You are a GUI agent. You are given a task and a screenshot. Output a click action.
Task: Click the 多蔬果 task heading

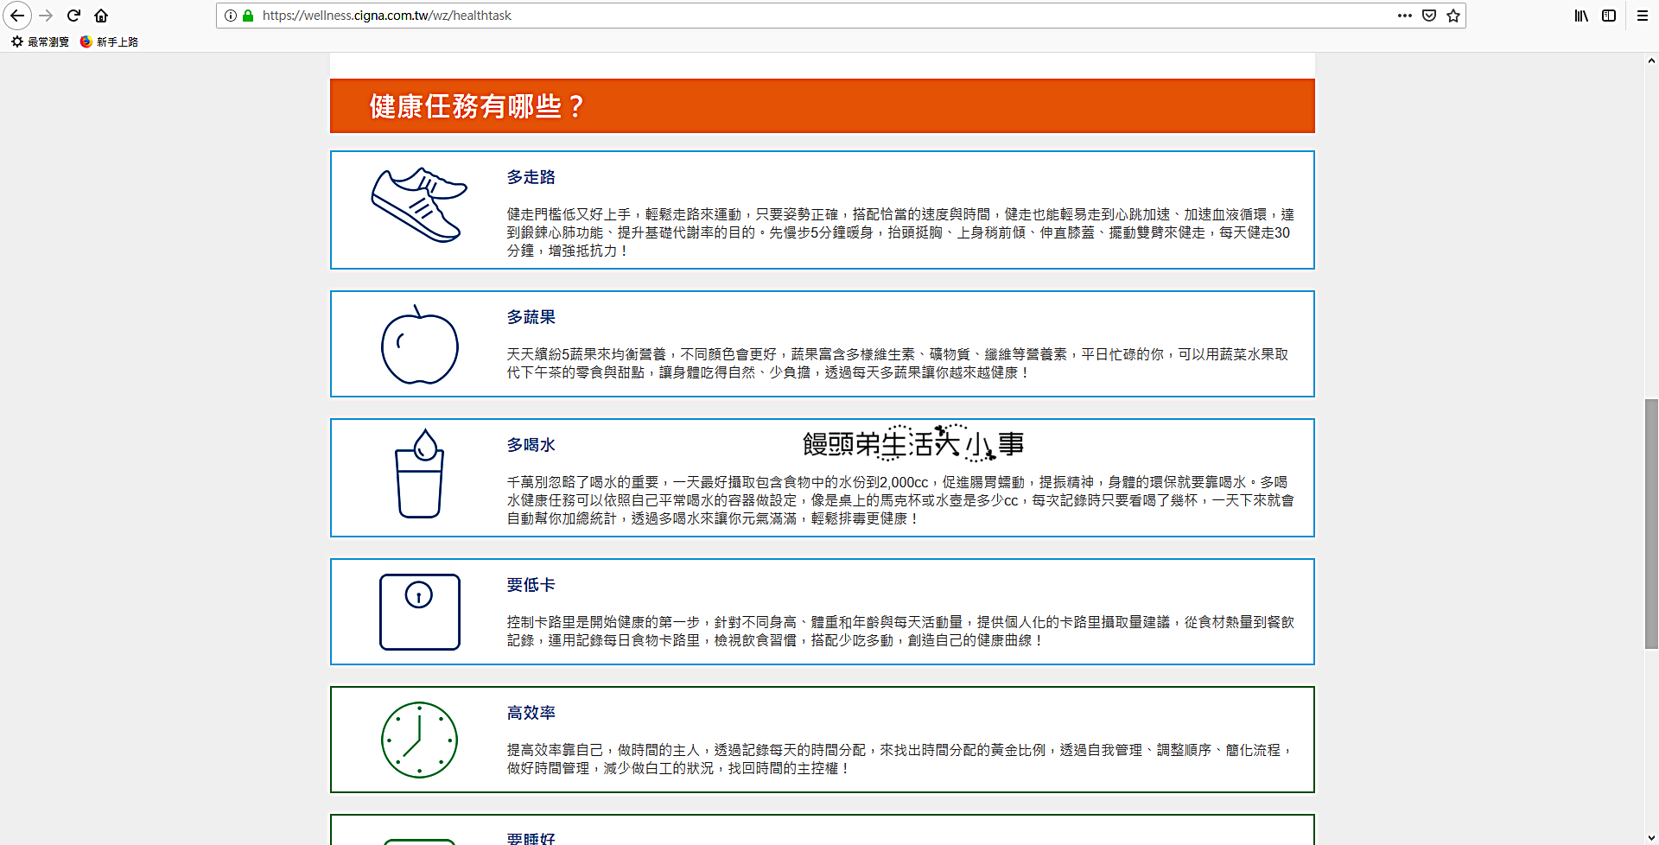coord(531,317)
